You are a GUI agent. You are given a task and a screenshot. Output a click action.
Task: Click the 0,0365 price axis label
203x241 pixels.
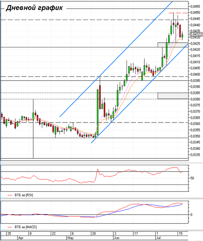click(x=195, y=118)
